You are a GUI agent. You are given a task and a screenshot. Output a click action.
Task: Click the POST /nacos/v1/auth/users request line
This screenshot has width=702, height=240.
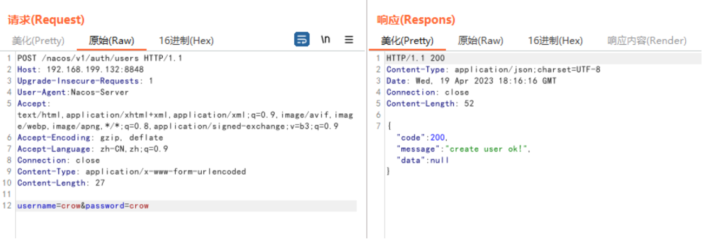click(x=100, y=58)
